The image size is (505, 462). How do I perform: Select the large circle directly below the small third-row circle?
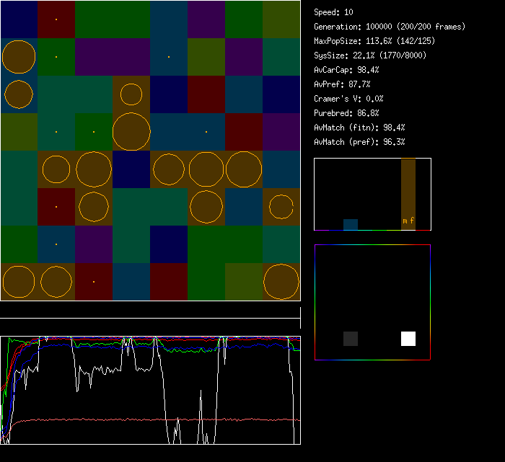point(131,132)
